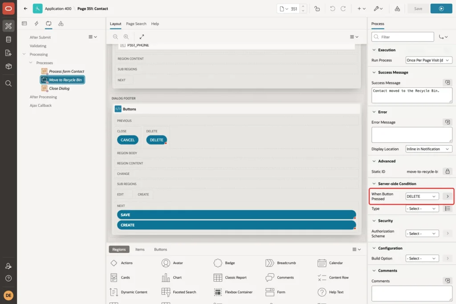
Task: Go to the DELETE button component
Action: click(x=447, y=196)
